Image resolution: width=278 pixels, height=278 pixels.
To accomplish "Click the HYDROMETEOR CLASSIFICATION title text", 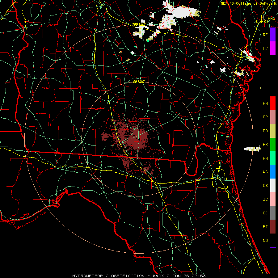I will coord(108,276).
